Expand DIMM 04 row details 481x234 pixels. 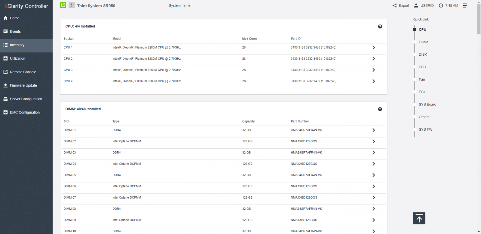click(374, 164)
